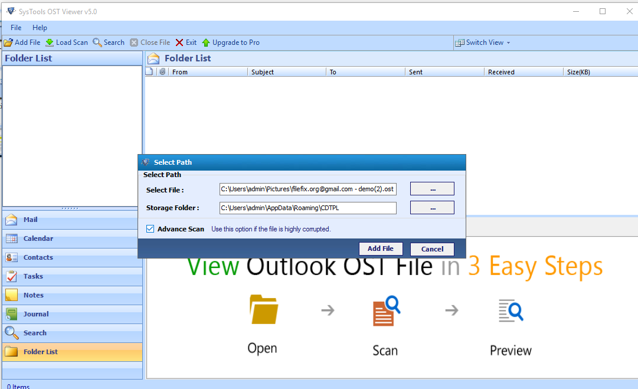
Task: Click the Notes yellow icon in sidebar
Action: click(x=11, y=295)
